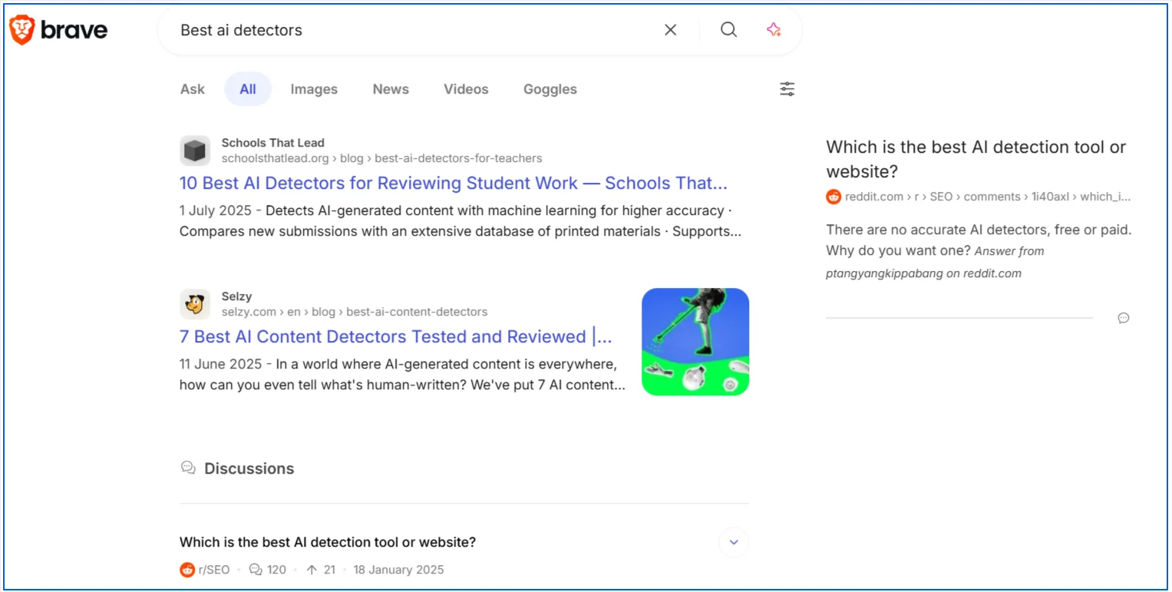Viewport: 1172px width, 592px height.
Task: Click the schoolsthatlead.org URL breadcrumb
Action: (381, 158)
